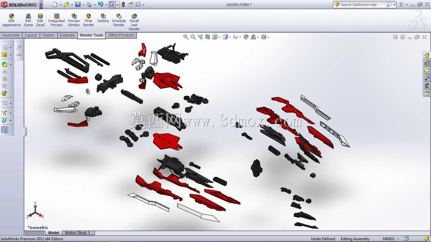The image size is (431, 242).
Task: Switch to Evaluate tab
Action: pyautogui.click(x=67, y=35)
